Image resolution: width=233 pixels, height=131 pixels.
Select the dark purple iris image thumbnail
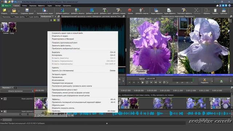coord(12,27)
